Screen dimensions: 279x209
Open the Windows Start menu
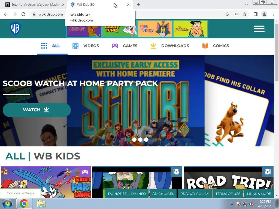point(7,204)
